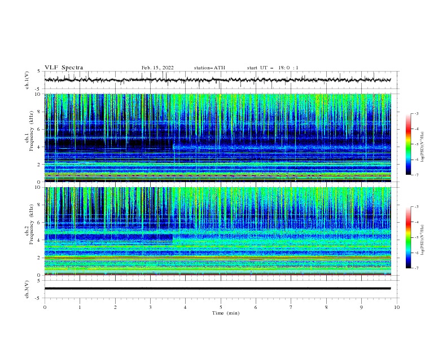Select the date text "Feb. 15, 2022"
This screenshot has height=345, width=447.
tap(157, 68)
